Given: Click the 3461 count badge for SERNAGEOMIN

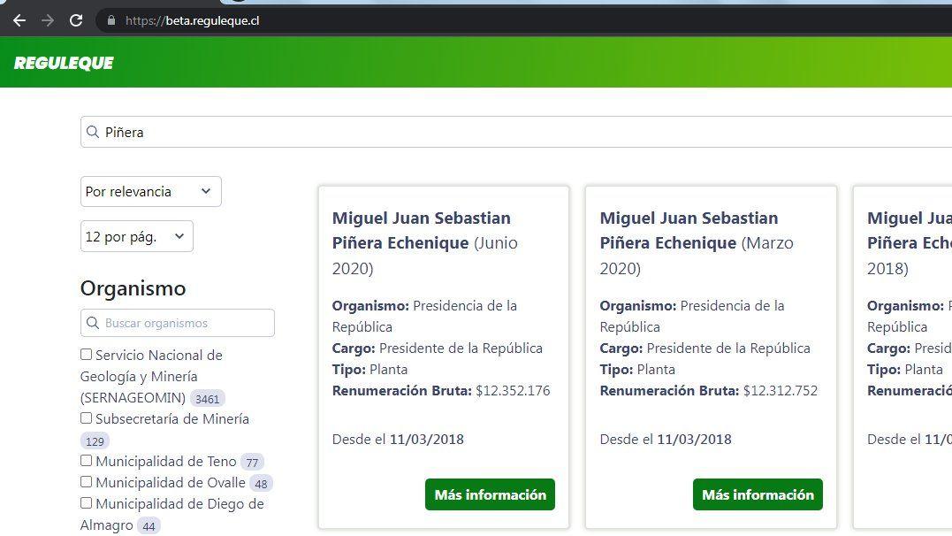Looking at the screenshot, I should coord(207,399).
